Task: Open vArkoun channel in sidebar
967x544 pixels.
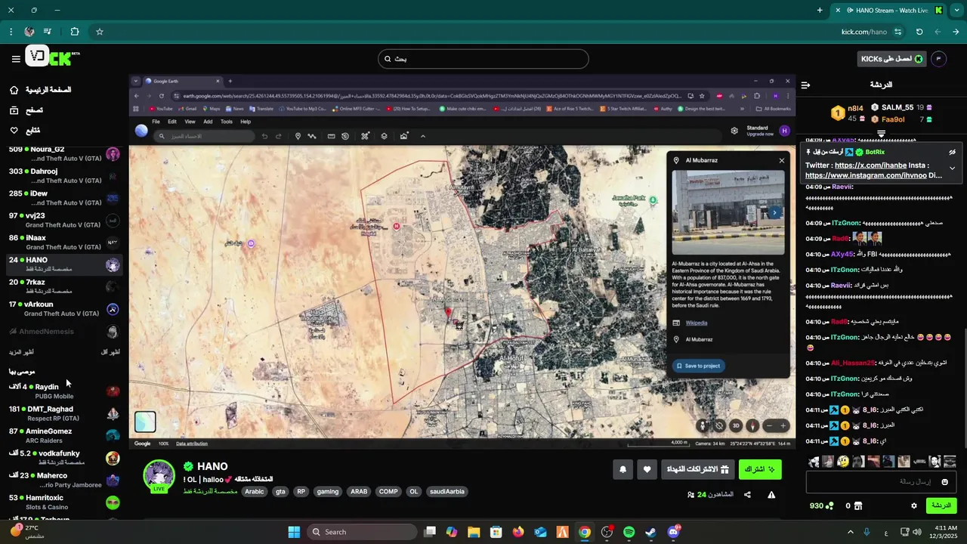Action: [x=64, y=308]
